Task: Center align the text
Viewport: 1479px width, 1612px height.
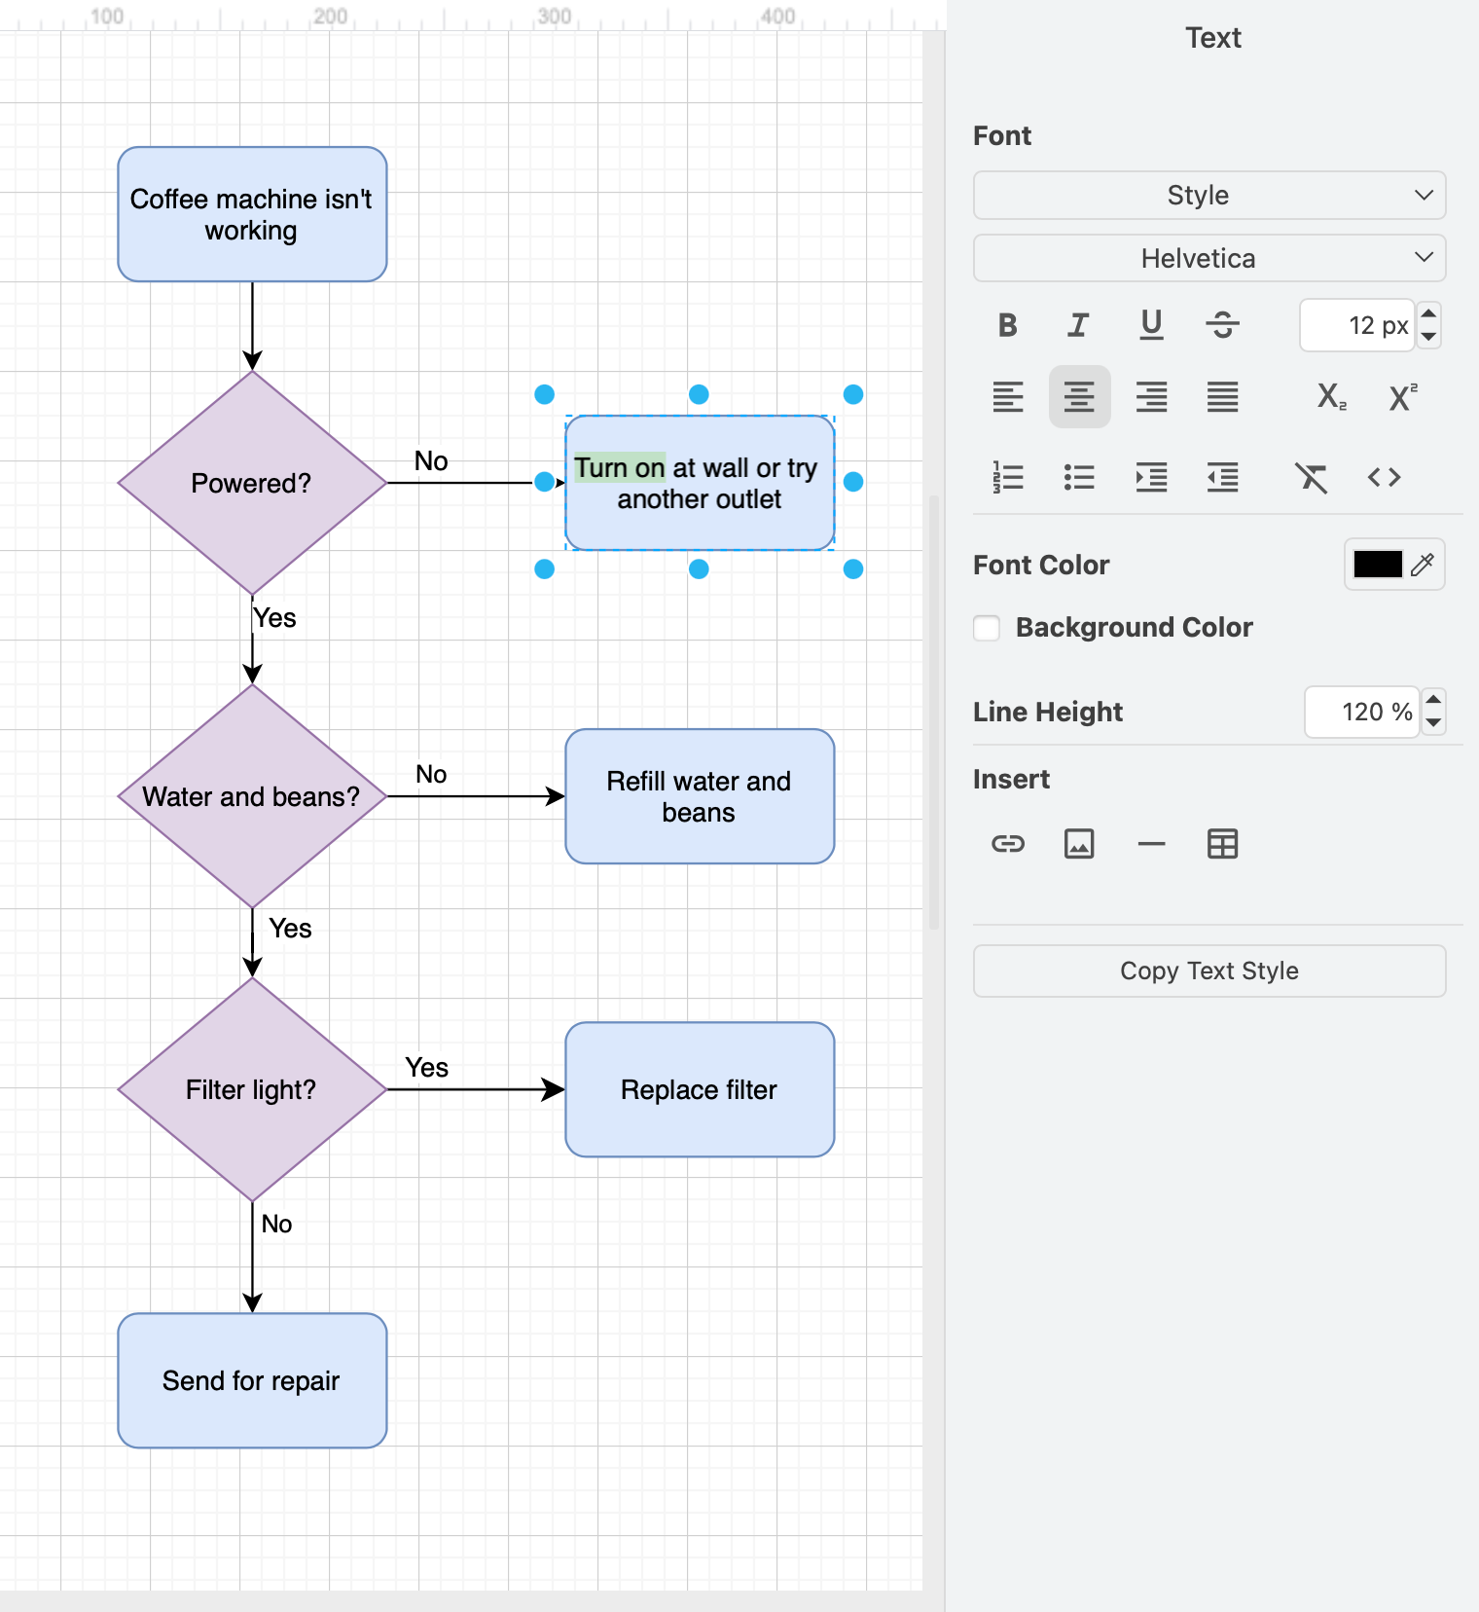Action: (x=1079, y=397)
